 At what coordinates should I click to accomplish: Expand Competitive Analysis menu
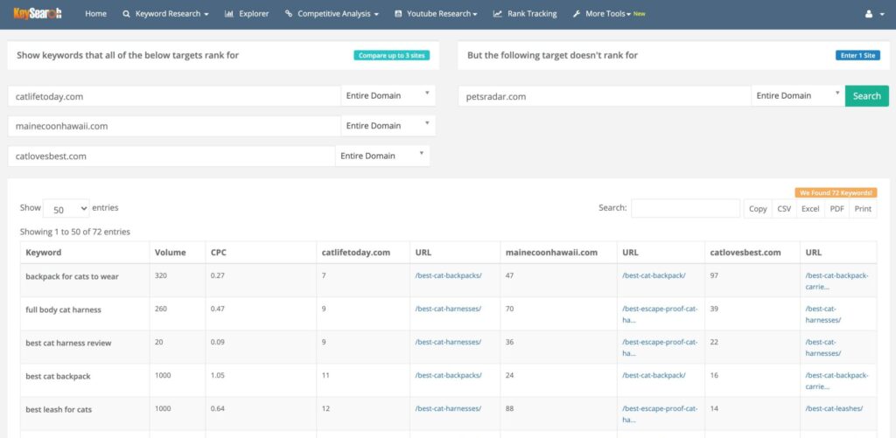click(332, 14)
